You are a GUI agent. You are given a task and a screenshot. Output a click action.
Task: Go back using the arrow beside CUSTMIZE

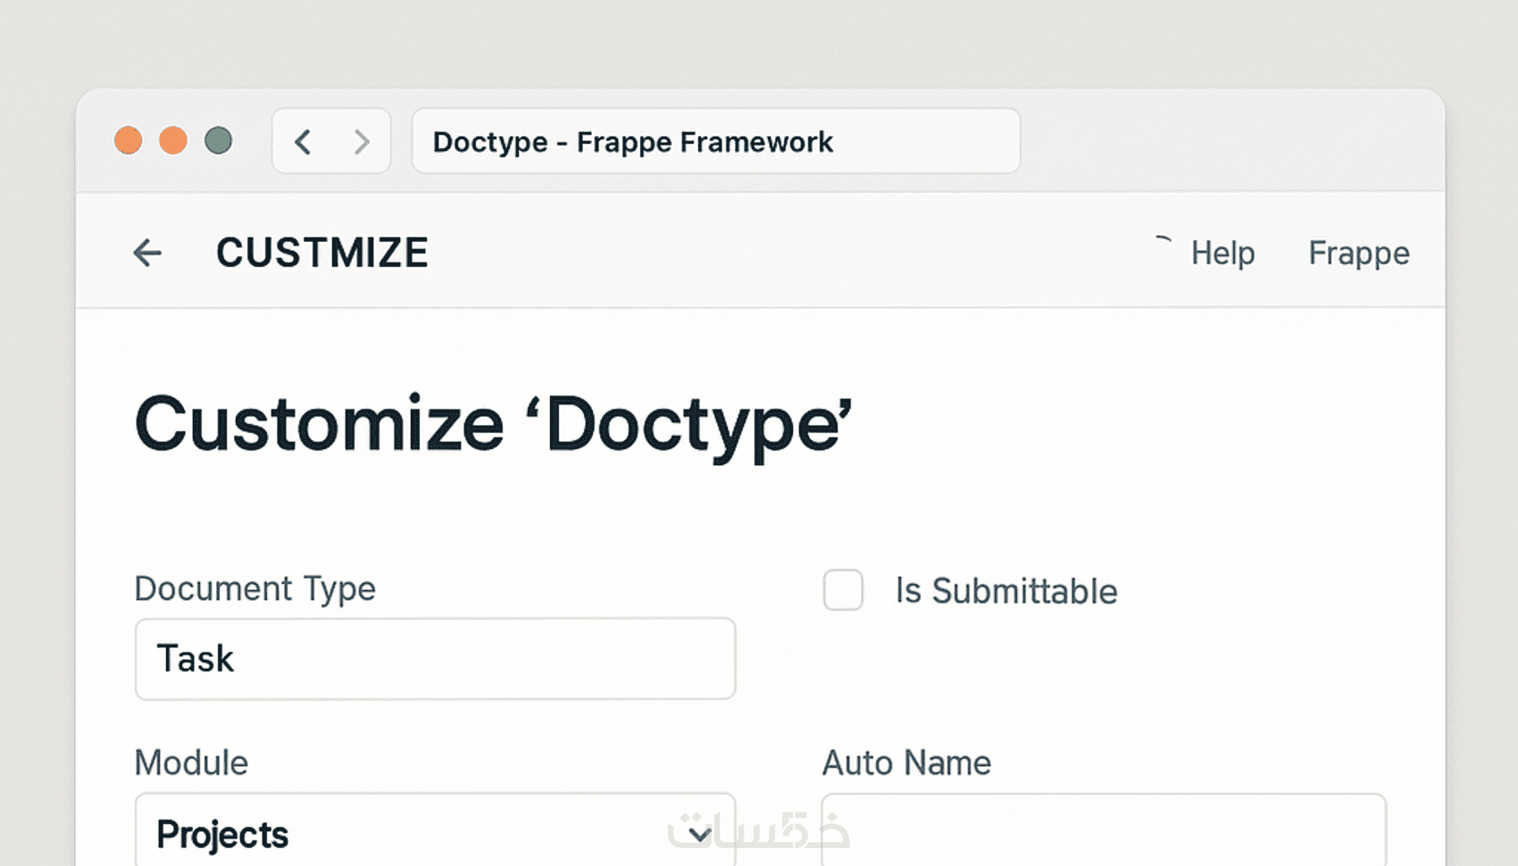coord(147,254)
